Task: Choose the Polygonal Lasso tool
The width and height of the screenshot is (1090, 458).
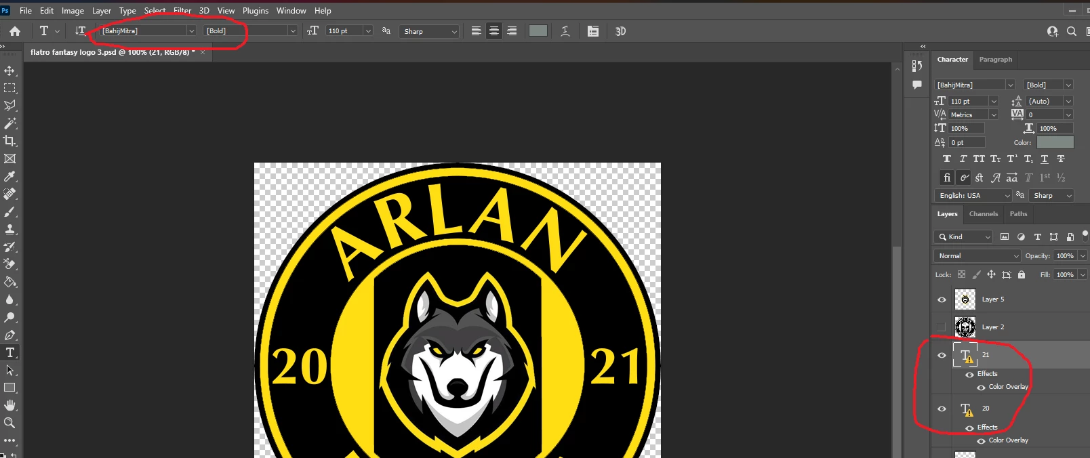Action: [x=9, y=106]
